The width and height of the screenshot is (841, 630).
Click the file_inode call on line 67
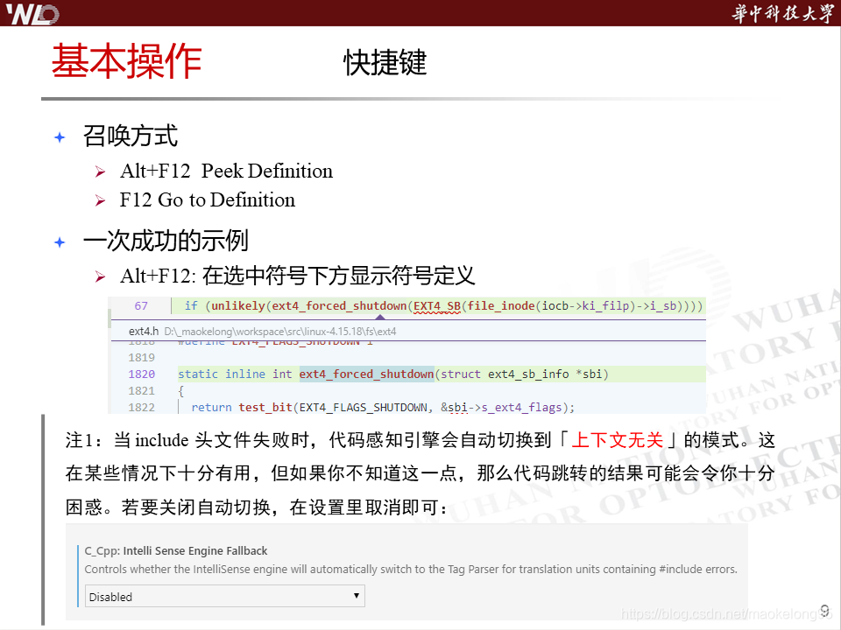click(x=501, y=306)
